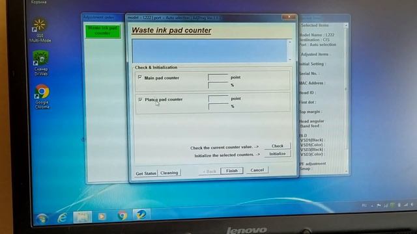Click the Serial No. label

point(309,73)
